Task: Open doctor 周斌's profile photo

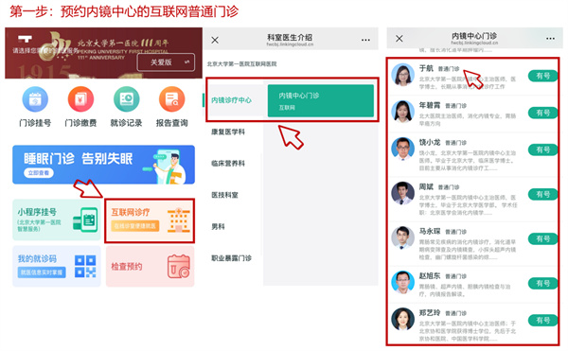Action: click(403, 193)
